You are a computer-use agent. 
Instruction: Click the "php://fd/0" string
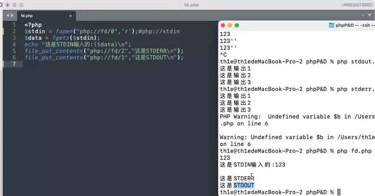coord(97,31)
